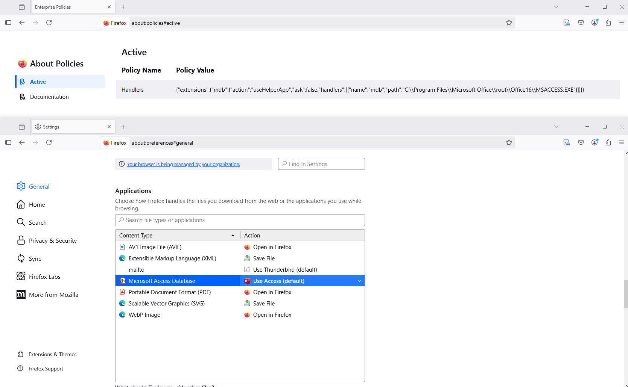Bookmark the about:preferences page with star icon

509,142
